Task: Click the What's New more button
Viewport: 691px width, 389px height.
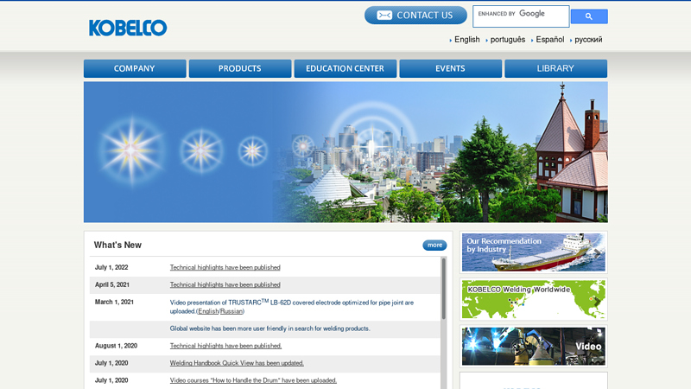Action: [434, 246]
